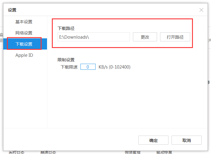
Task: Open the 网络设置 tab
Action: [x=24, y=33]
